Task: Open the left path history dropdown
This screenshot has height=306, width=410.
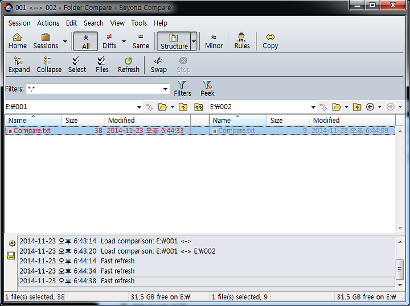Action: pyautogui.click(x=139, y=107)
